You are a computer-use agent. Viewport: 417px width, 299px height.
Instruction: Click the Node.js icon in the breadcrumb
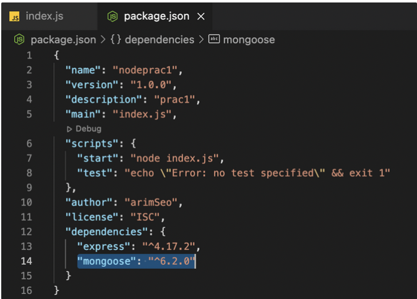click(x=19, y=40)
